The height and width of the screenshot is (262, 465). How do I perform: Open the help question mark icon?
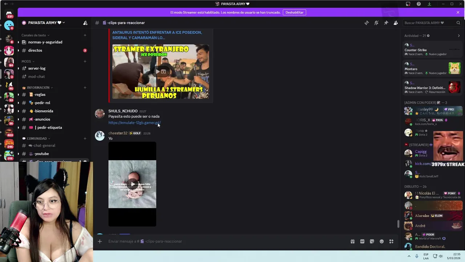tap(418, 4)
